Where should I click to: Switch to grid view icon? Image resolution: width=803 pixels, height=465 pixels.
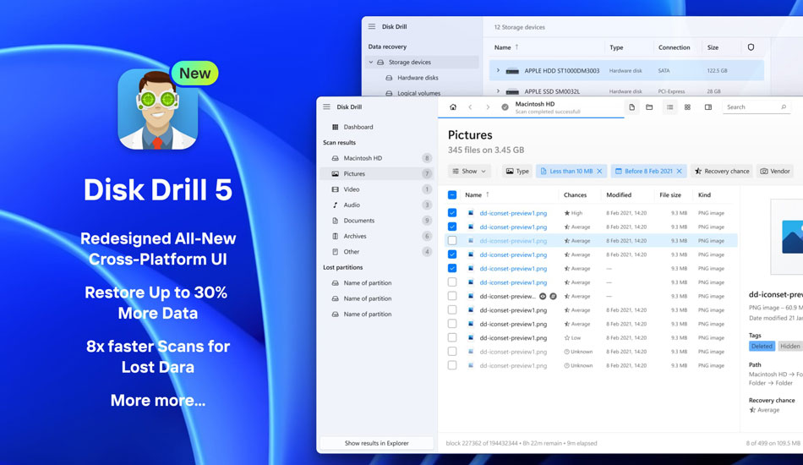687,107
